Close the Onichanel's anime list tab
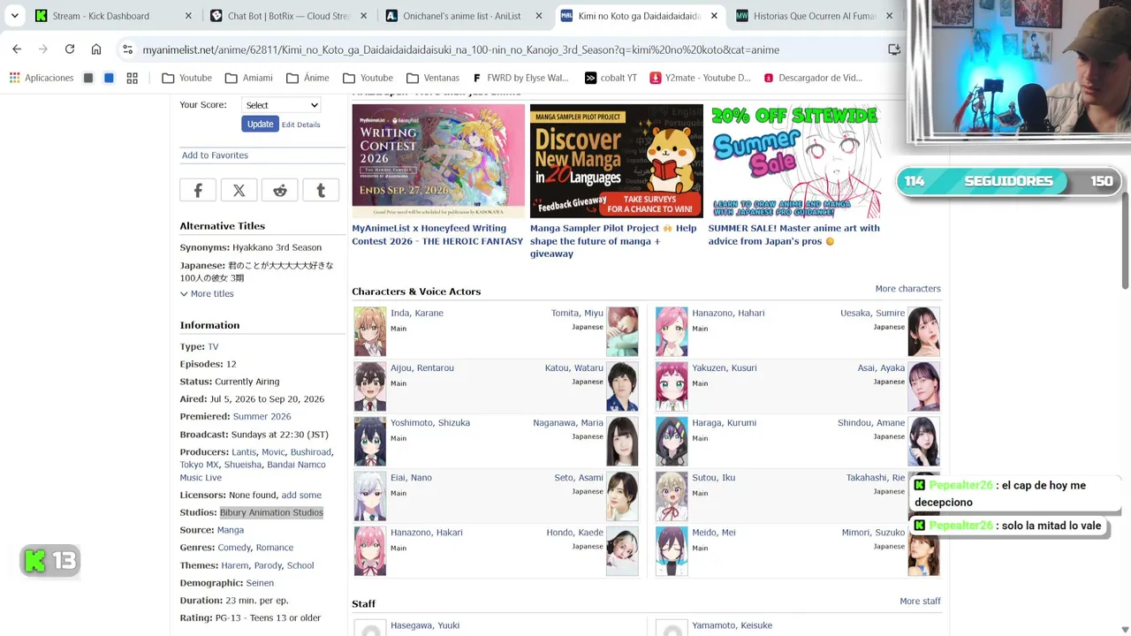The width and height of the screenshot is (1131, 636). pos(538,16)
